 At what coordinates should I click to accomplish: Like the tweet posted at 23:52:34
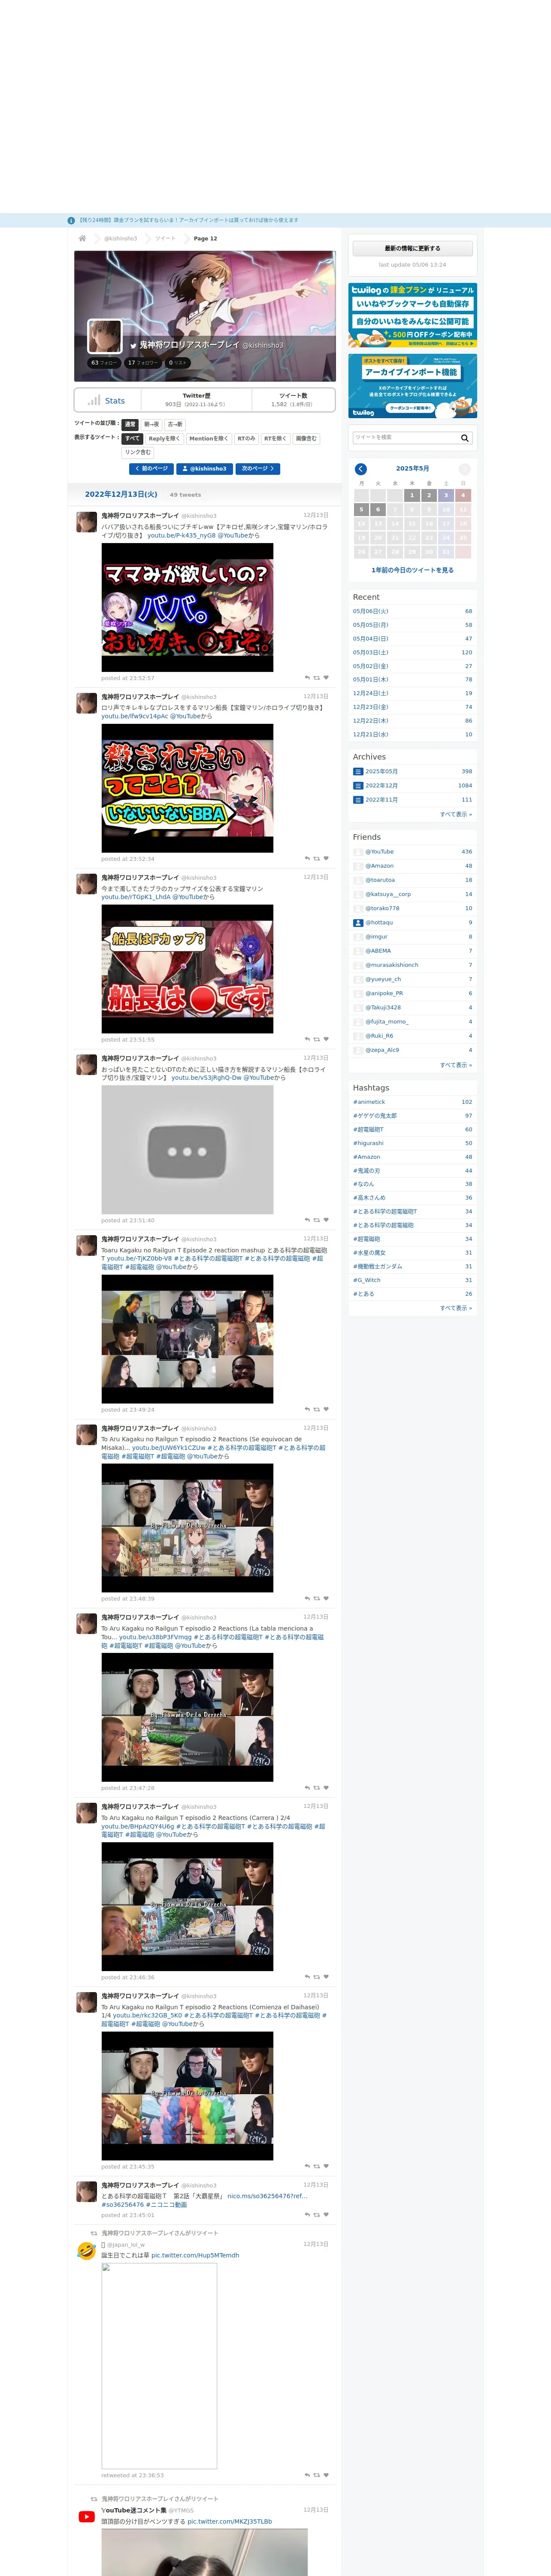pos(326,859)
